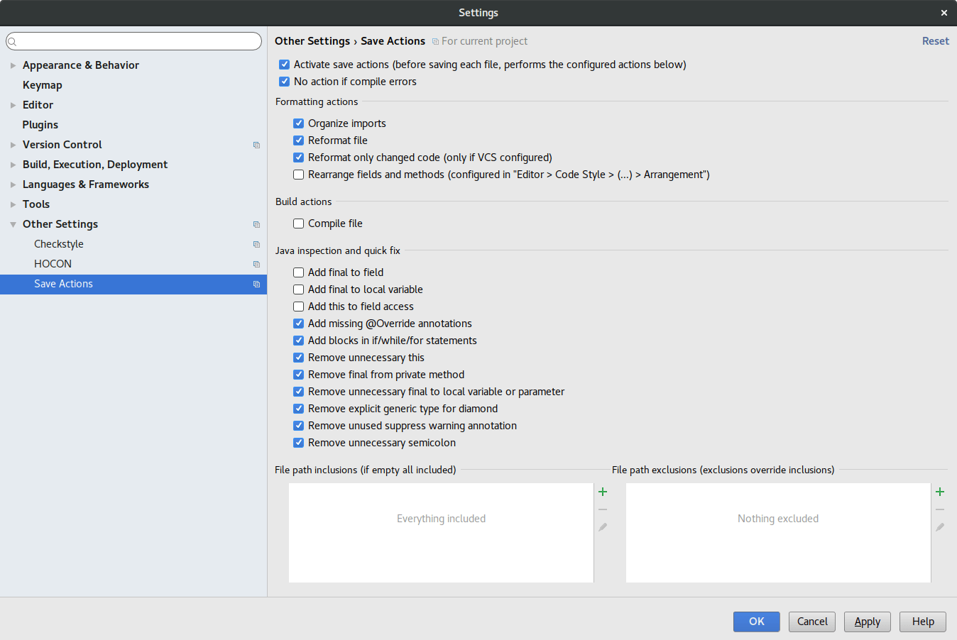Focus the settings search field
Image resolution: width=957 pixels, height=640 pixels.
click(x=133, y=41)
